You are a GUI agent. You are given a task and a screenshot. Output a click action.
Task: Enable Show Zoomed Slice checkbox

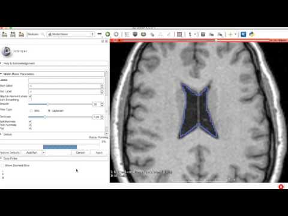(x=2, y=166)
